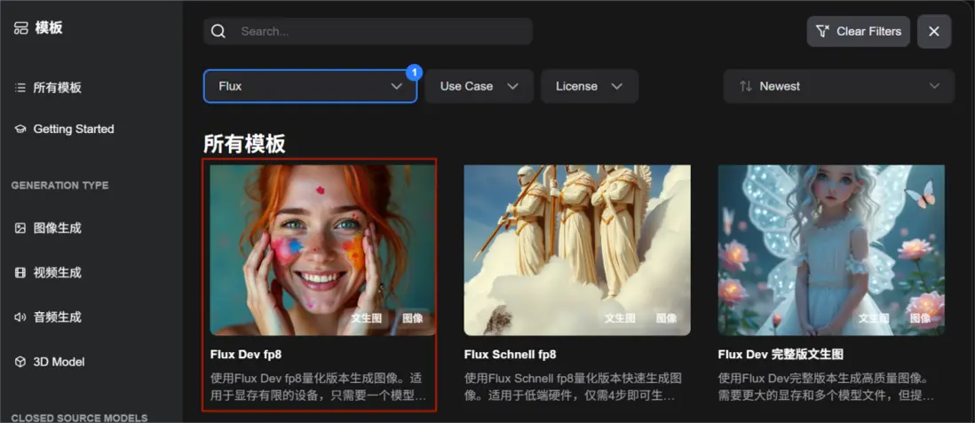Viewport: 975px width, 423px height.
Task: Select 音频生成 category in sidebar
Action: point(57,317)
